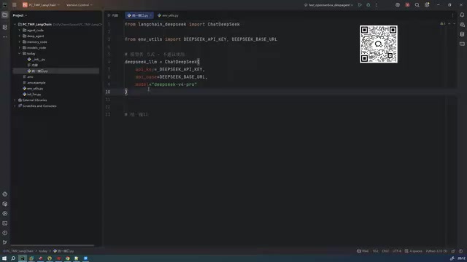Click the Python interpreter status entry
The height and width of the screenshot is (262, 467).
(x=436, y=251)
